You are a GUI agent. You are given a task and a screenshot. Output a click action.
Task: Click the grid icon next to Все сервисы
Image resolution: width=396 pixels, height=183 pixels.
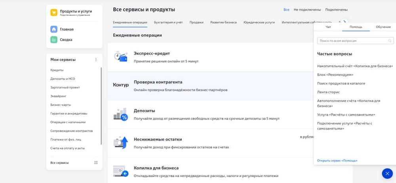tap(96, 163)
